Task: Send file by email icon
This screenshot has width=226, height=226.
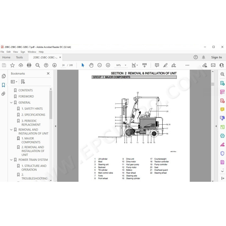Action: click(x=213, y=65)
